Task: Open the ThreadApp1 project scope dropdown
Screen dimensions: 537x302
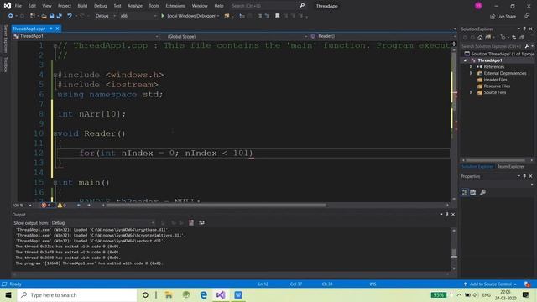Action: tap(86, 36)
